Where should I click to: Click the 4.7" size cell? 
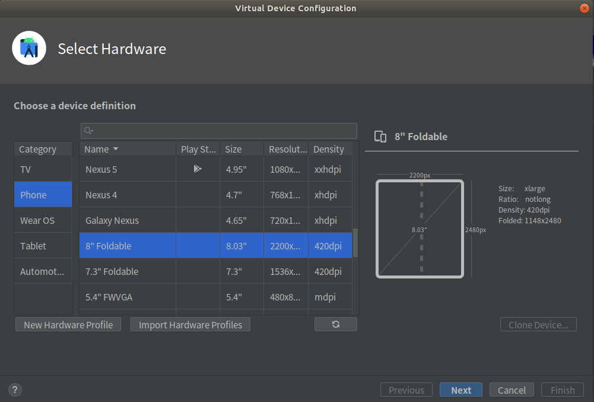pyautogui.click(x=242, y=195)
